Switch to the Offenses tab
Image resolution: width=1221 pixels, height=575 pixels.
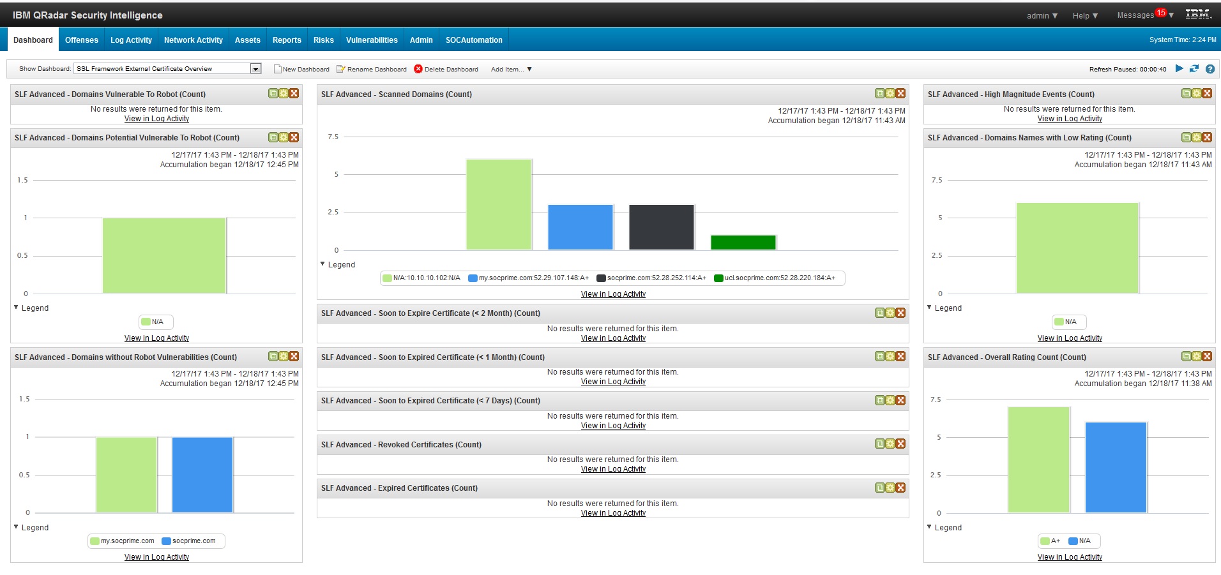[82, 40]
